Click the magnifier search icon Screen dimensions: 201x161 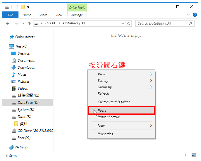pyautogui.click(x=190, y=23)
